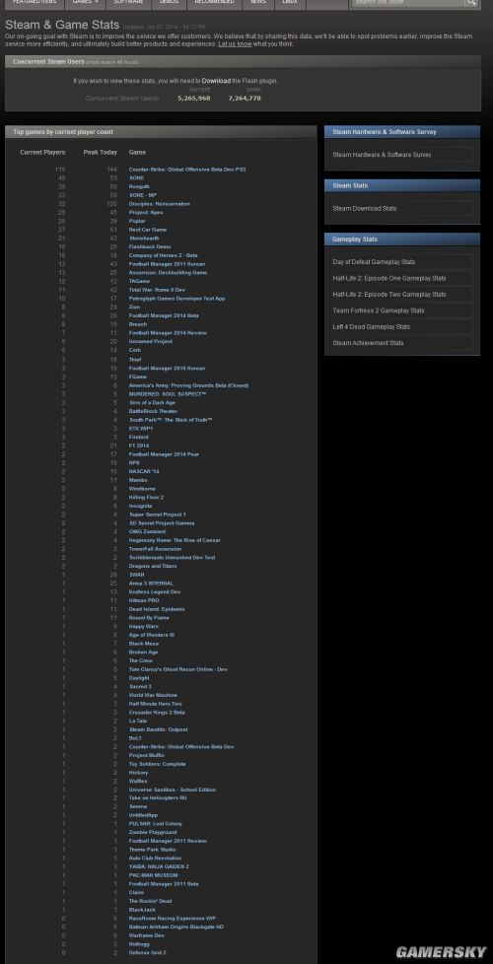Open Hegemony Rome: The Rise of Caesar
493x964 pixels.
click(175, 540)
